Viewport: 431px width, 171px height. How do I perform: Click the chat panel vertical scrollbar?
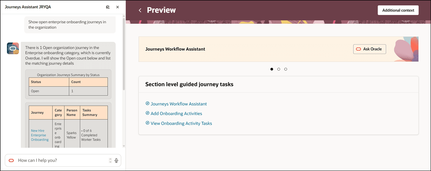[x=124, y=55]
